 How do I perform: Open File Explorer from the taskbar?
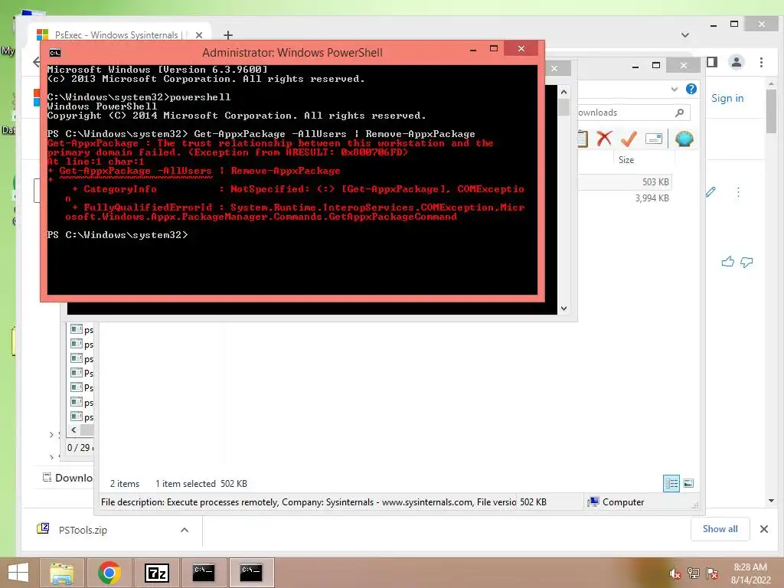(62, 573)
